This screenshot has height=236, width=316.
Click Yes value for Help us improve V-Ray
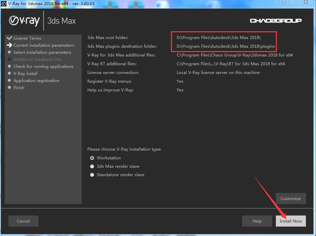coord(180,90)
